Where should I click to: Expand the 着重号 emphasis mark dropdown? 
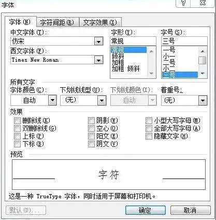point(203,100)
